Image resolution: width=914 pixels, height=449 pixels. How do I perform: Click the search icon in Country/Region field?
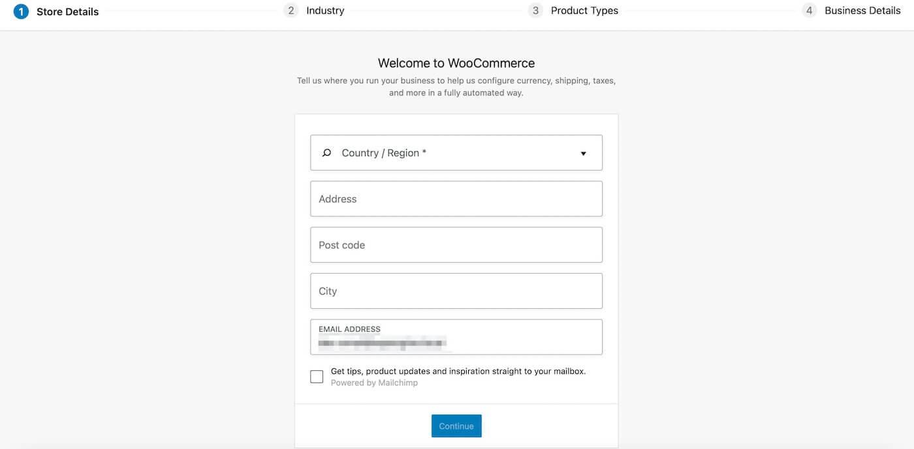pos(326,152)
